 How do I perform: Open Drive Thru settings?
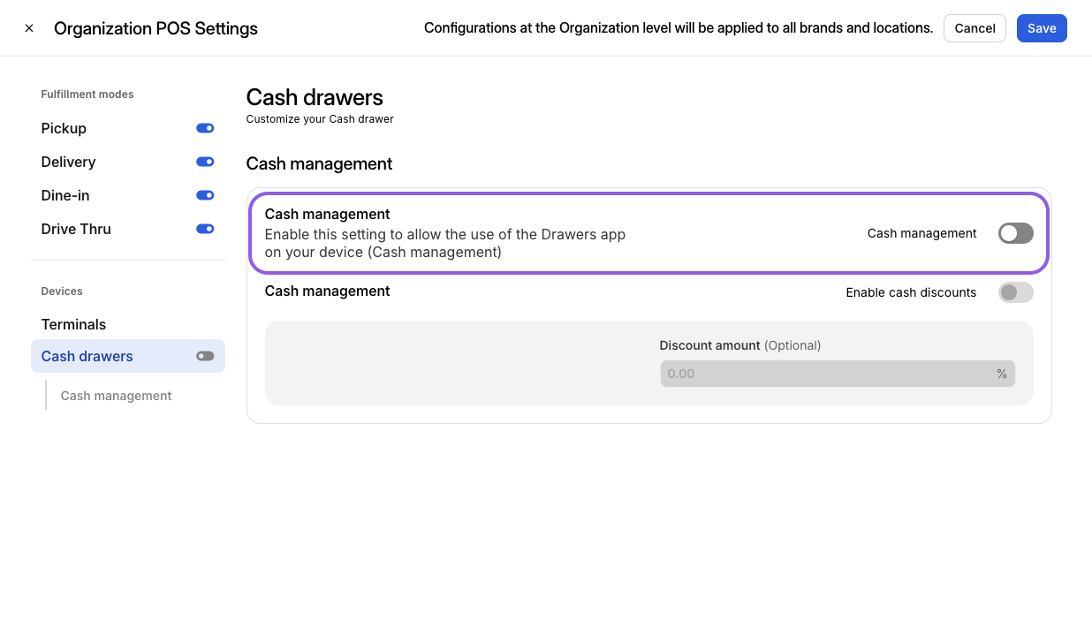click(76, 229)
